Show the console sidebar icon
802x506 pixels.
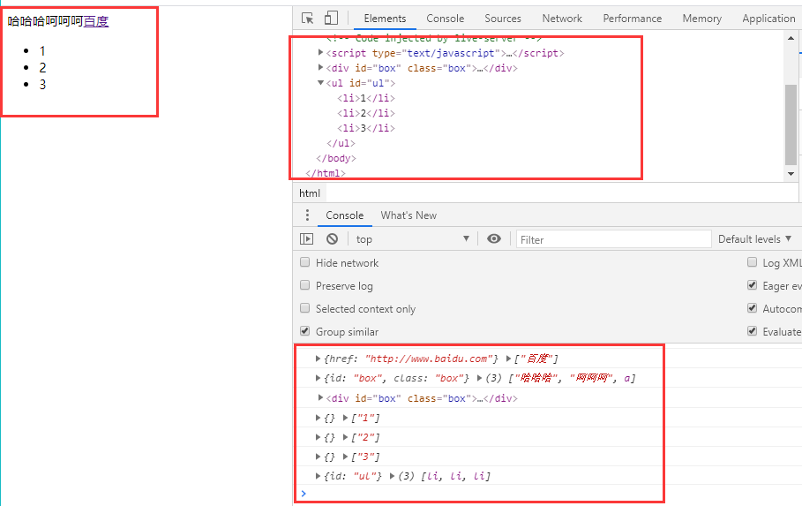point(306,238)
